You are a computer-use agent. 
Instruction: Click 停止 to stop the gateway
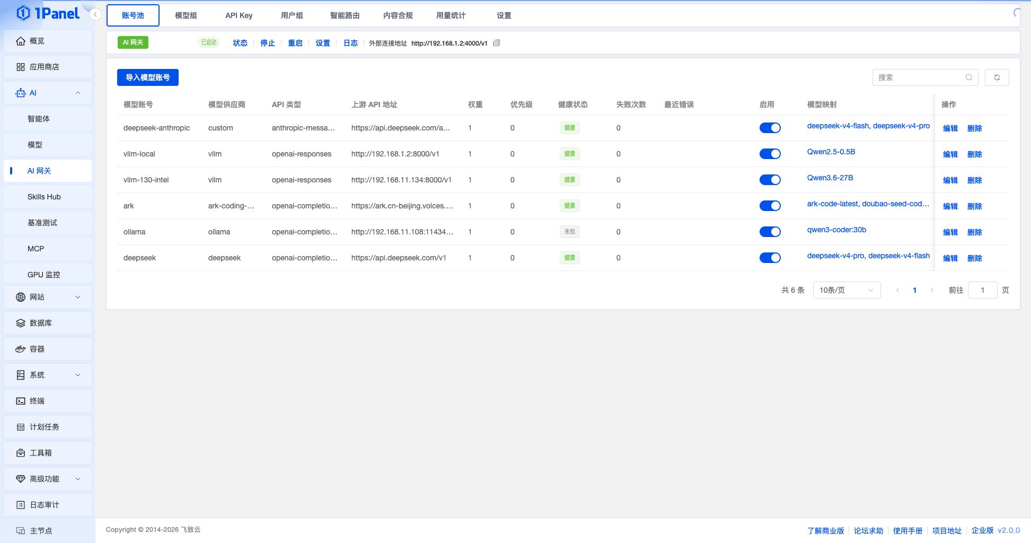pos(268,43)
